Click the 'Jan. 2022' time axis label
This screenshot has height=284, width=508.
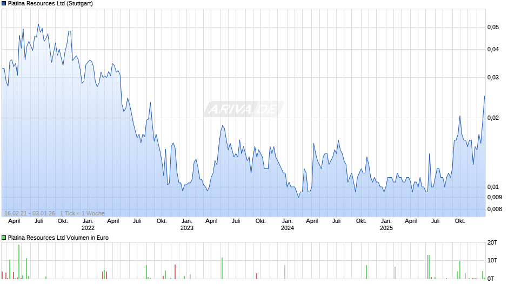coord(88,225)
